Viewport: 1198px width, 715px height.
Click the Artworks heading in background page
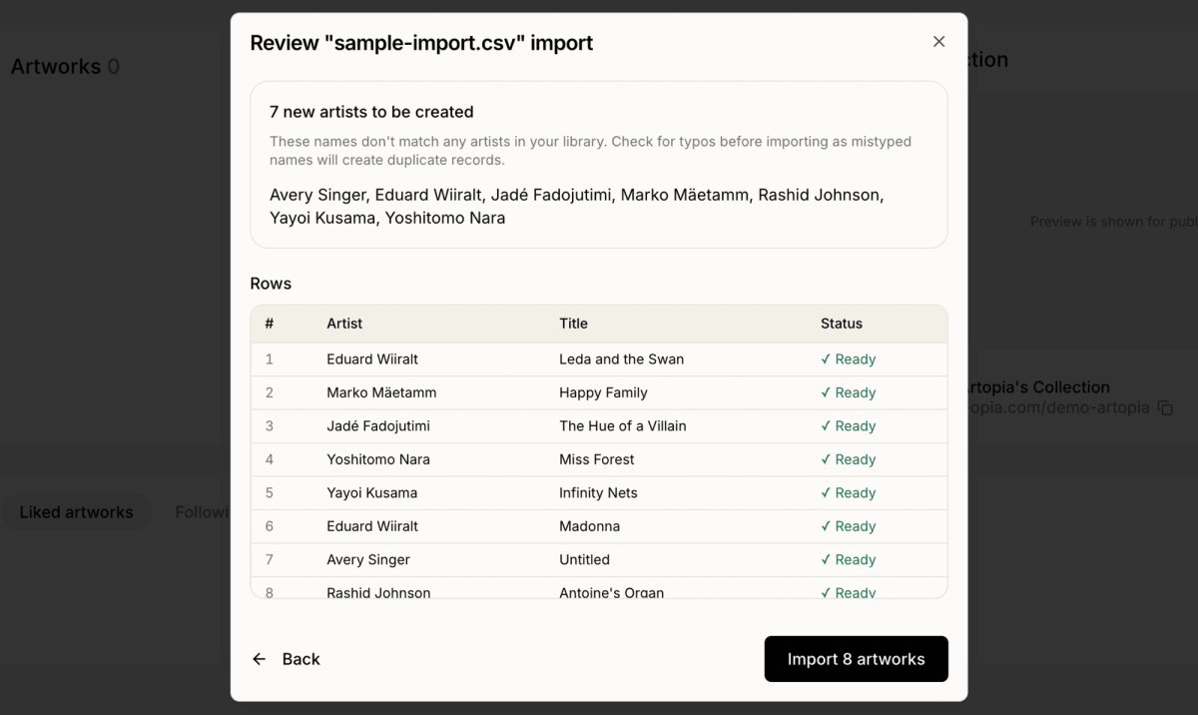(65, 67)
